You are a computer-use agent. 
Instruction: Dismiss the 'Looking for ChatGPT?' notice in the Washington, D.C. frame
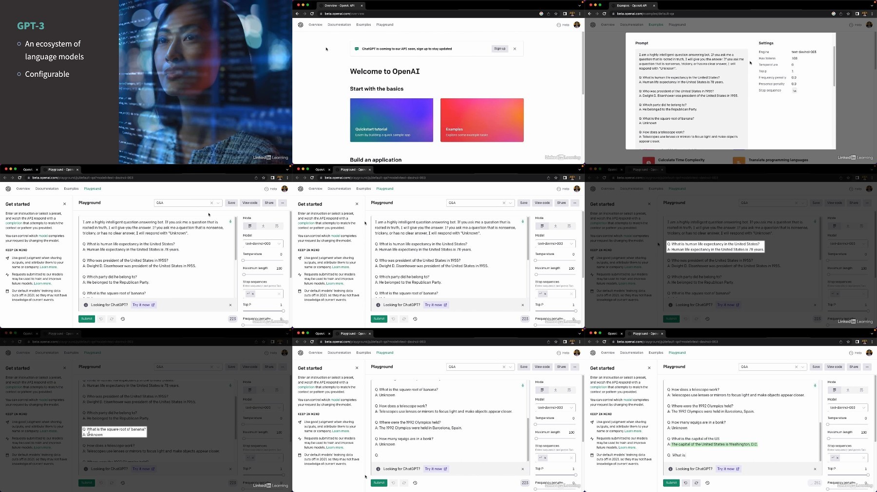(x=815, y=469)
